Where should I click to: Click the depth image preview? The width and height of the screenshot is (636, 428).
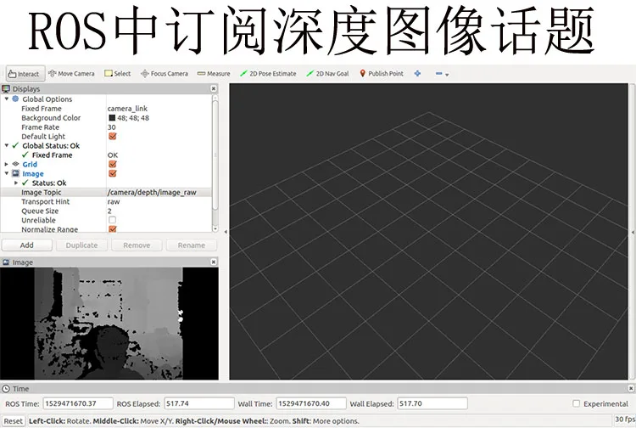[x=109, y=324]
